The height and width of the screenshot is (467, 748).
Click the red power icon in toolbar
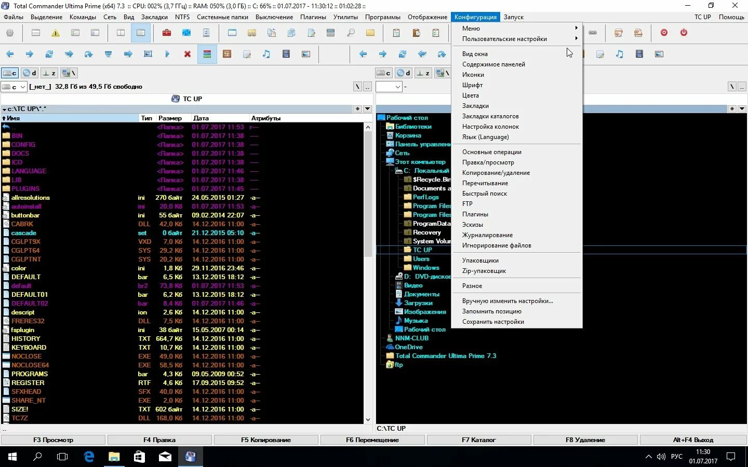point(684,33)
